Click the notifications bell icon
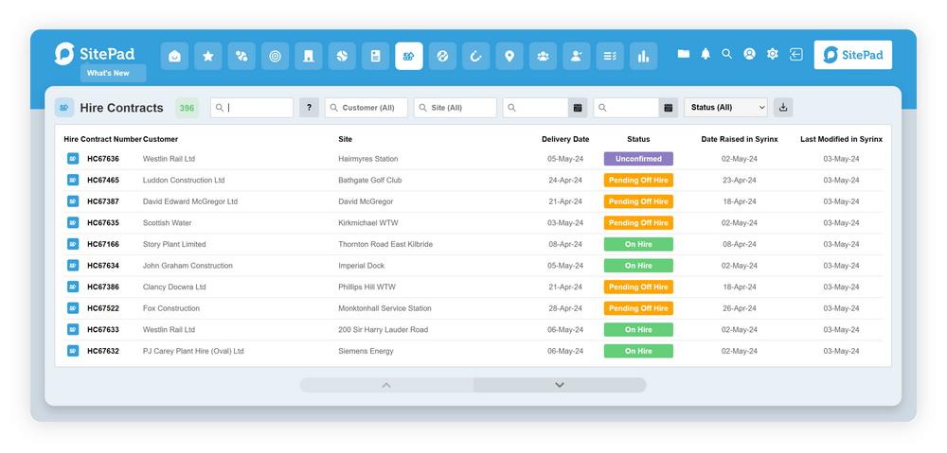 706,54
